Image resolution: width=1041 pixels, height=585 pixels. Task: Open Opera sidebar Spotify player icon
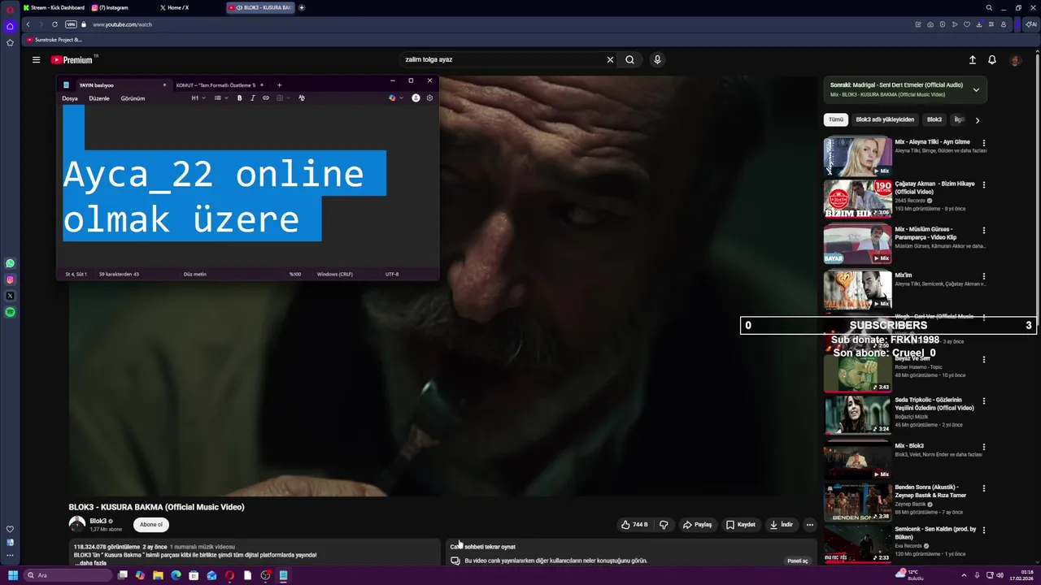(x=10, y=312)
